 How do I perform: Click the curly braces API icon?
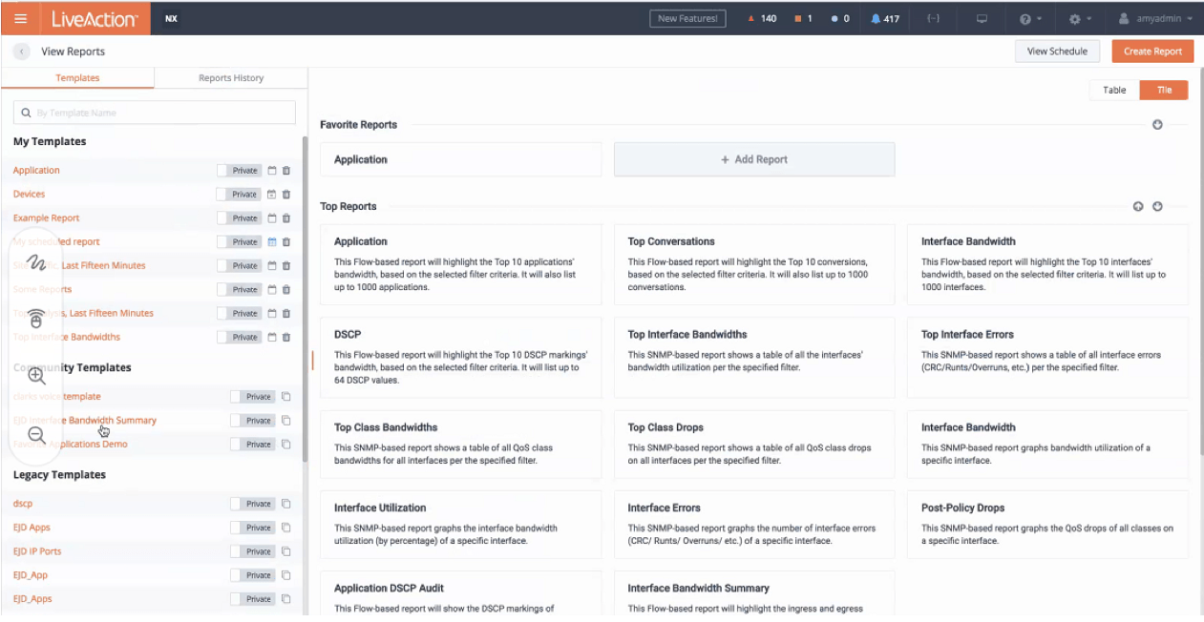point(933,18)
